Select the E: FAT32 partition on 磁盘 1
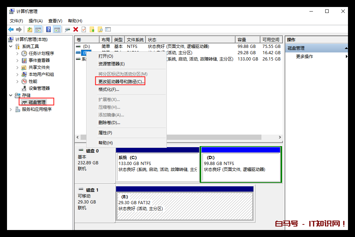Screen dimensions: 355x237 (x=185, y=205)
